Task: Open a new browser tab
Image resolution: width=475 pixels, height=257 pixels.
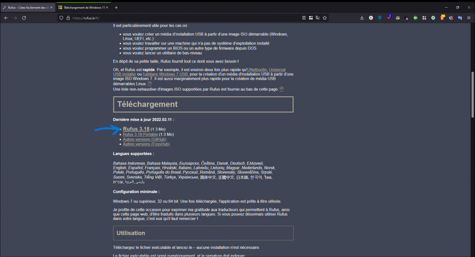Action: 116,8
